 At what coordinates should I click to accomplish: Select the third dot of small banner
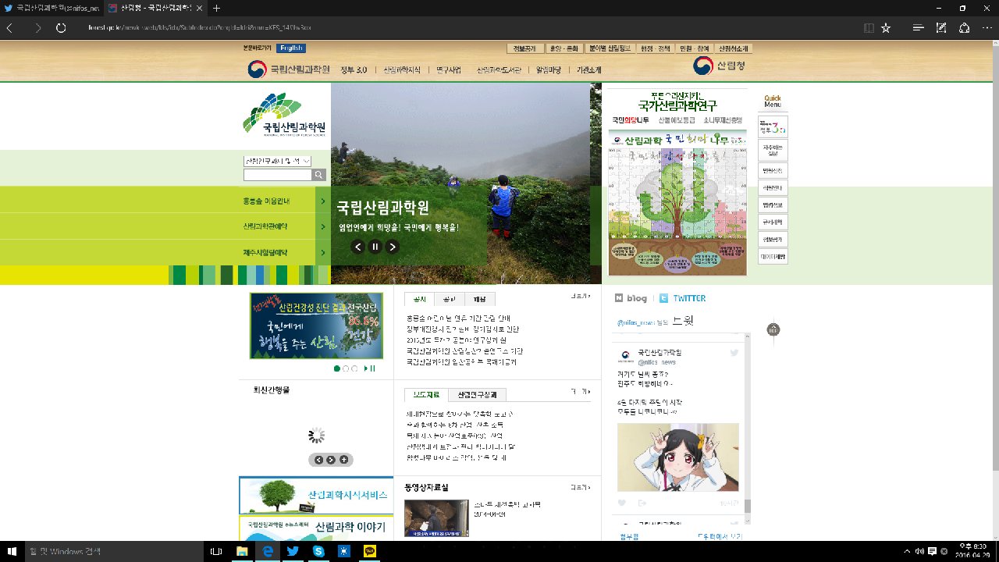(354, 368)
